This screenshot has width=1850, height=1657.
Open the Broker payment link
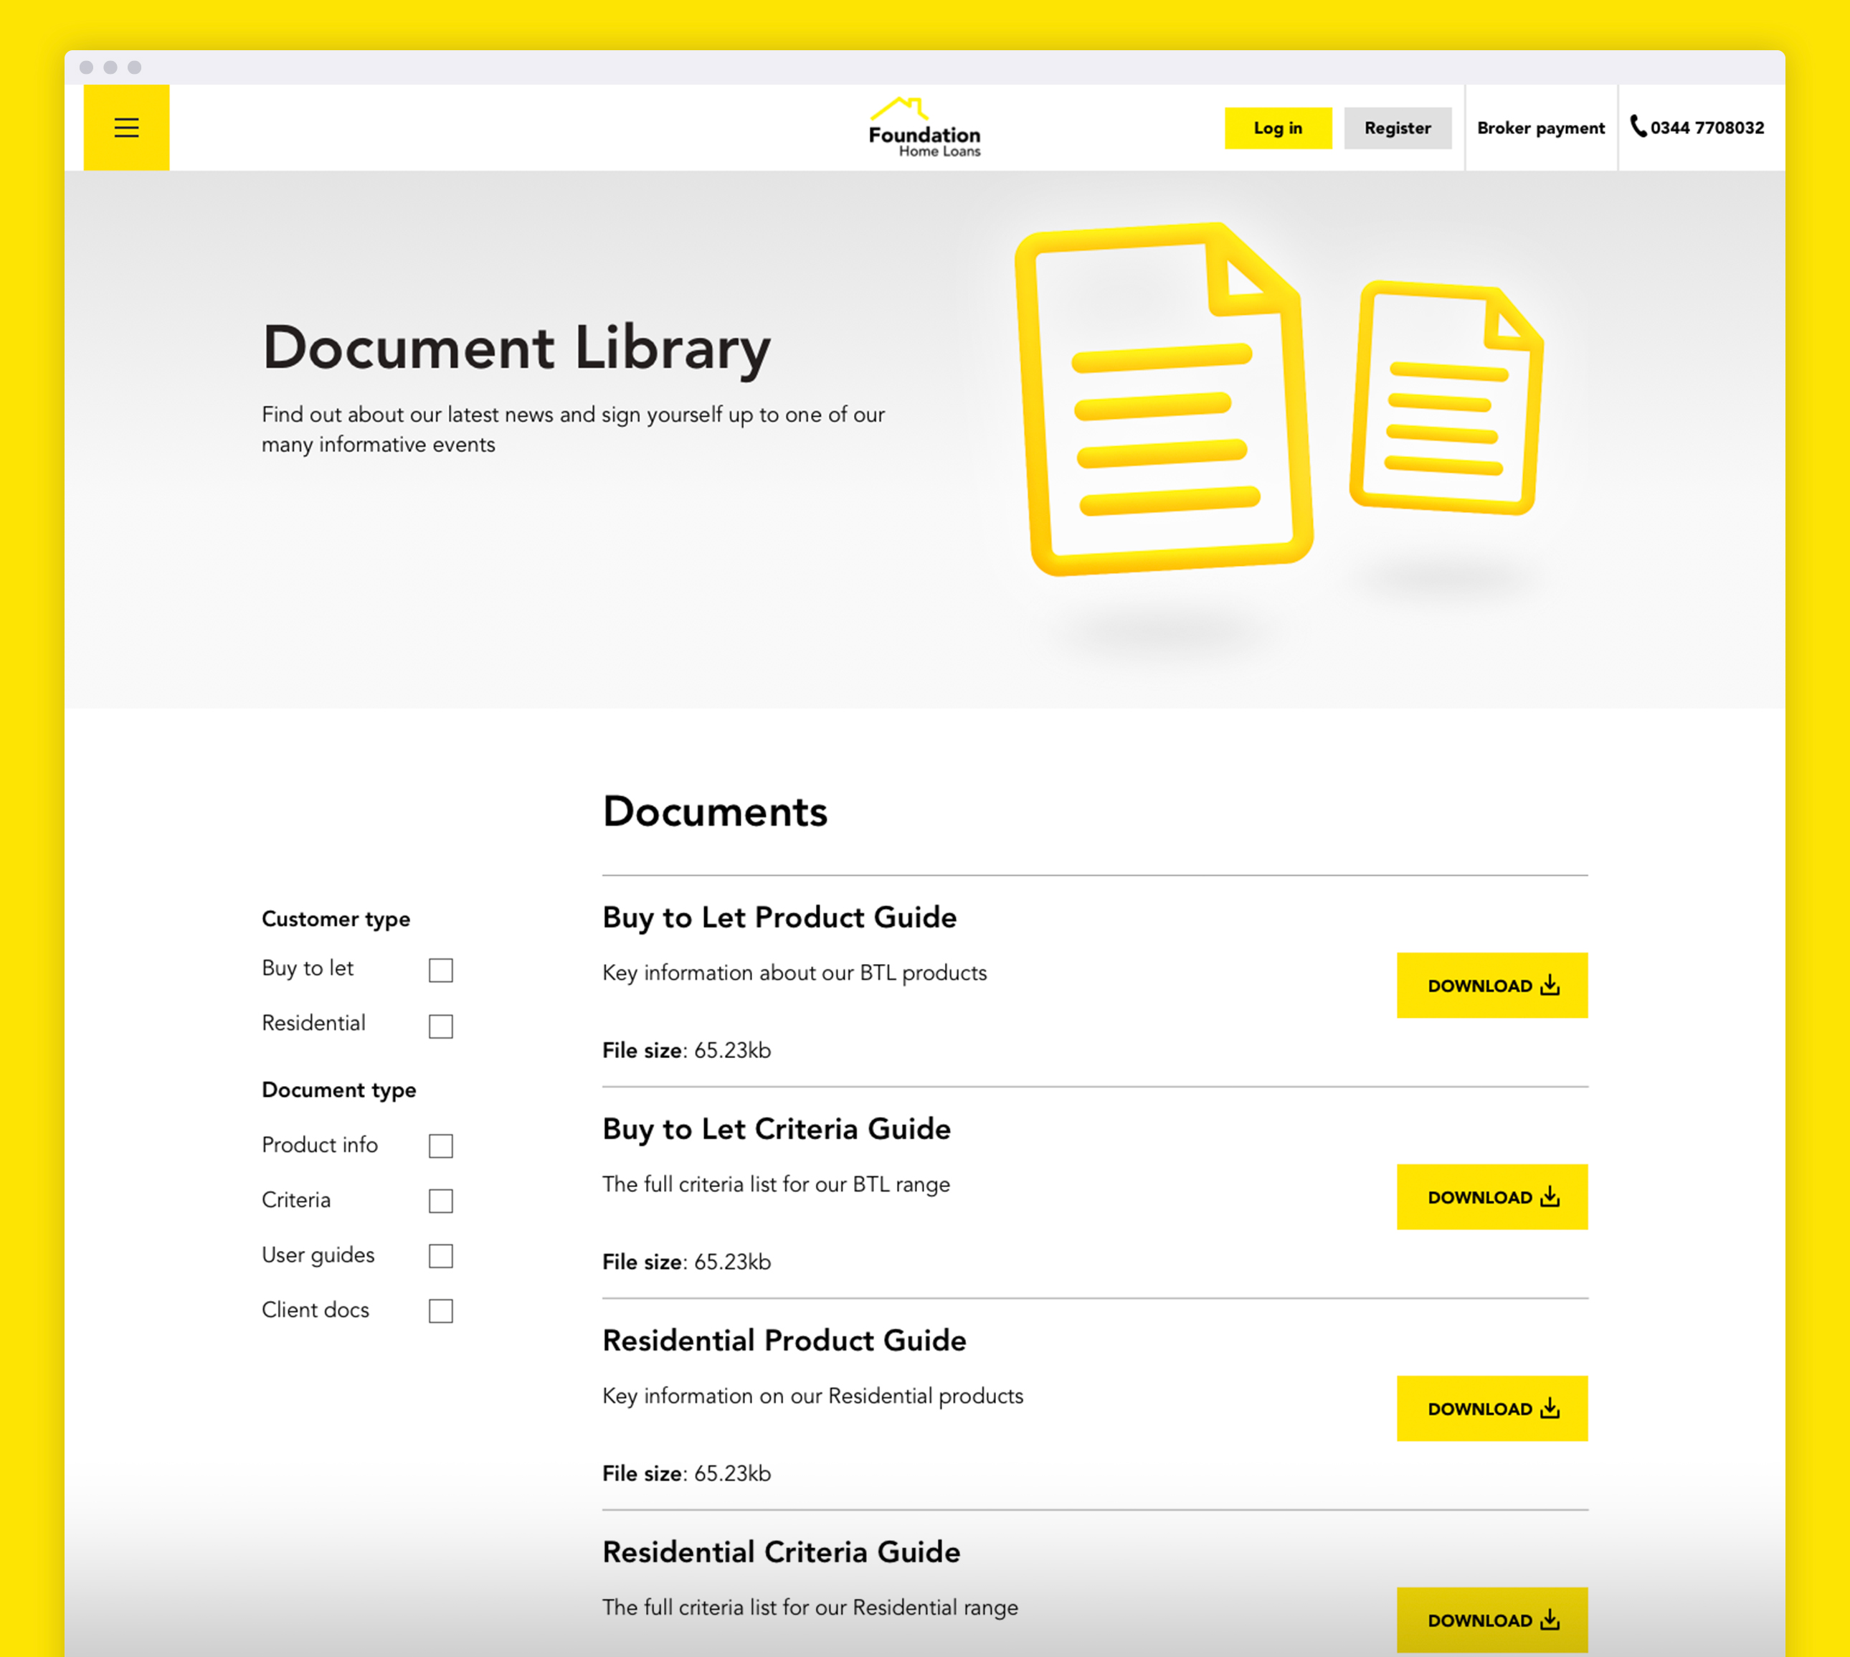(x=1540, y=128)
